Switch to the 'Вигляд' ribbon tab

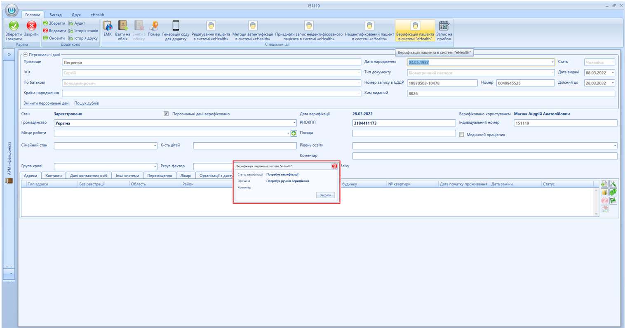(x=55, y=15)
